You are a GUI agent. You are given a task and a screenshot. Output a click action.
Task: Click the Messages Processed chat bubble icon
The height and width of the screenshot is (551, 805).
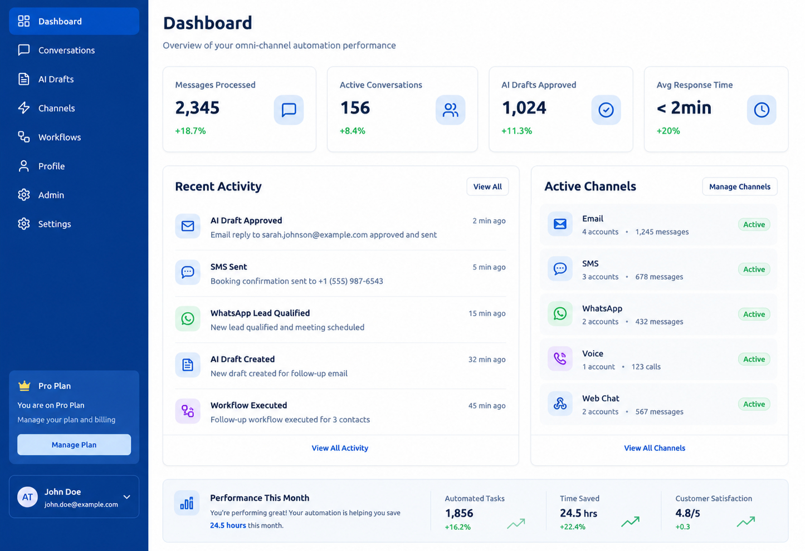tap(289, 110)
